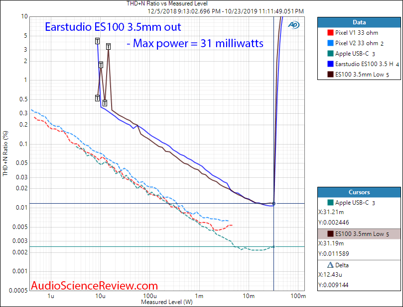The image size is (403, 307).
Task: Click the timestamp range below the title
Action: pos(226,11)
